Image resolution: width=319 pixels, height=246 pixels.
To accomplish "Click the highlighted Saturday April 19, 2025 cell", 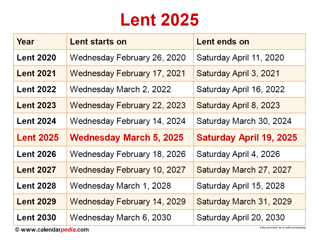I will pyautogui.click(x=247, y=138).
